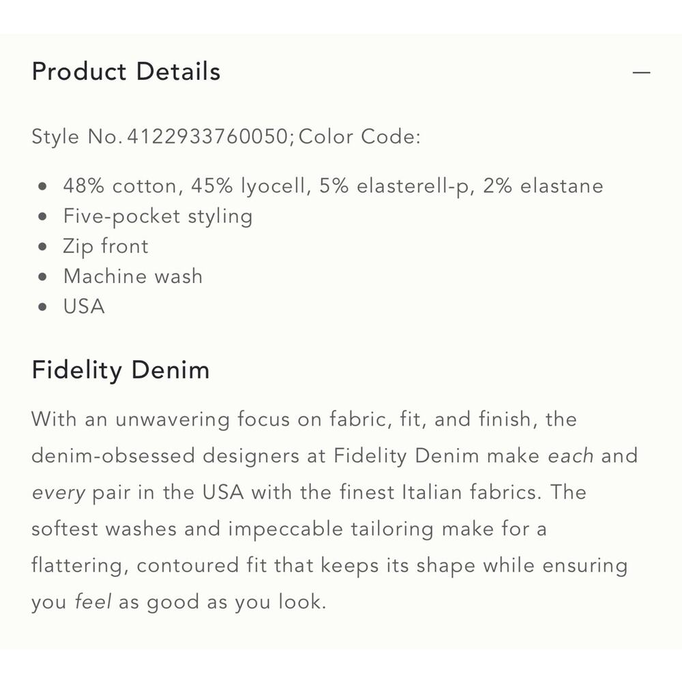The width and height of the screenshot is (682, 682).
Task: Collapse Product Details using the minus icon
Action: 641,72
